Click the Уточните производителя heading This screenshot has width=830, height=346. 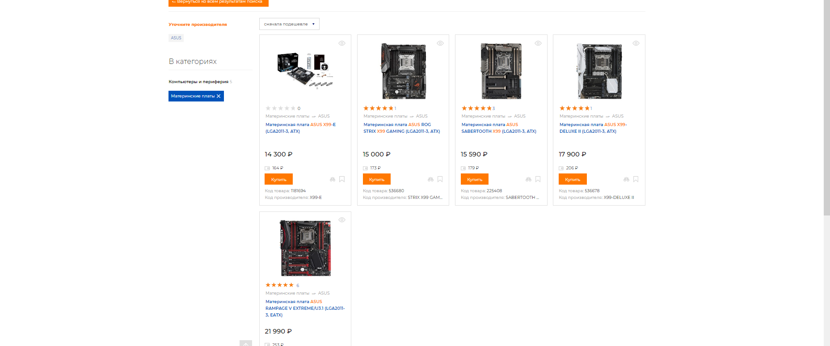[198, 25]
